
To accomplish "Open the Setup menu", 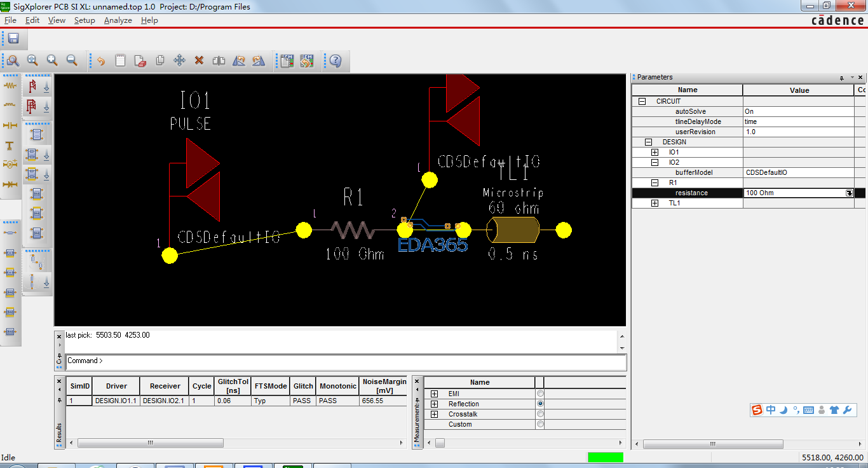I will (85, 20).
